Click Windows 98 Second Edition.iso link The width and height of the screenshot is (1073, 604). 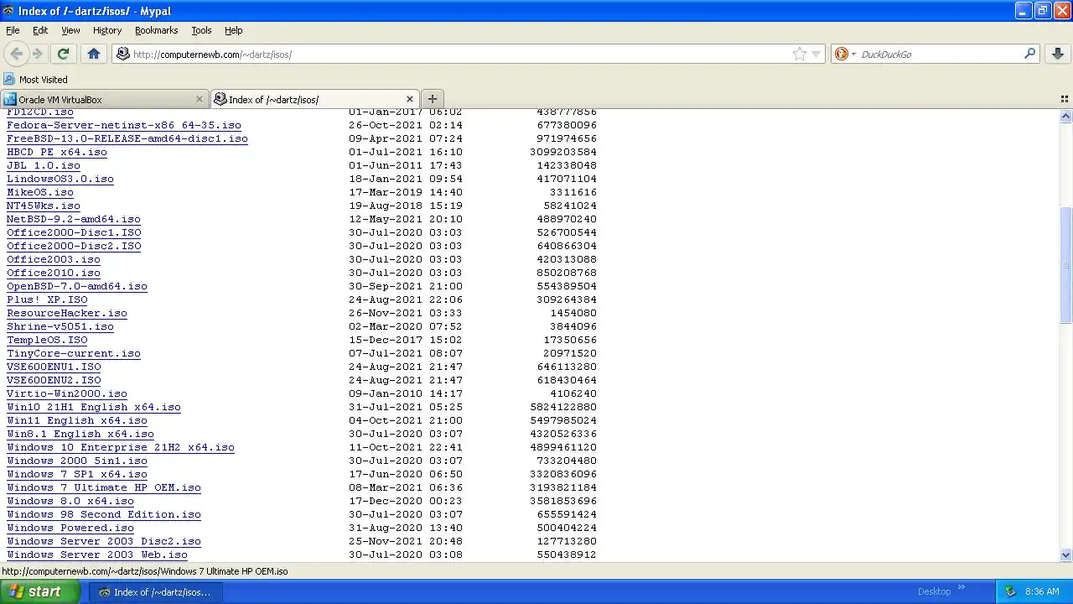[104, 514]
